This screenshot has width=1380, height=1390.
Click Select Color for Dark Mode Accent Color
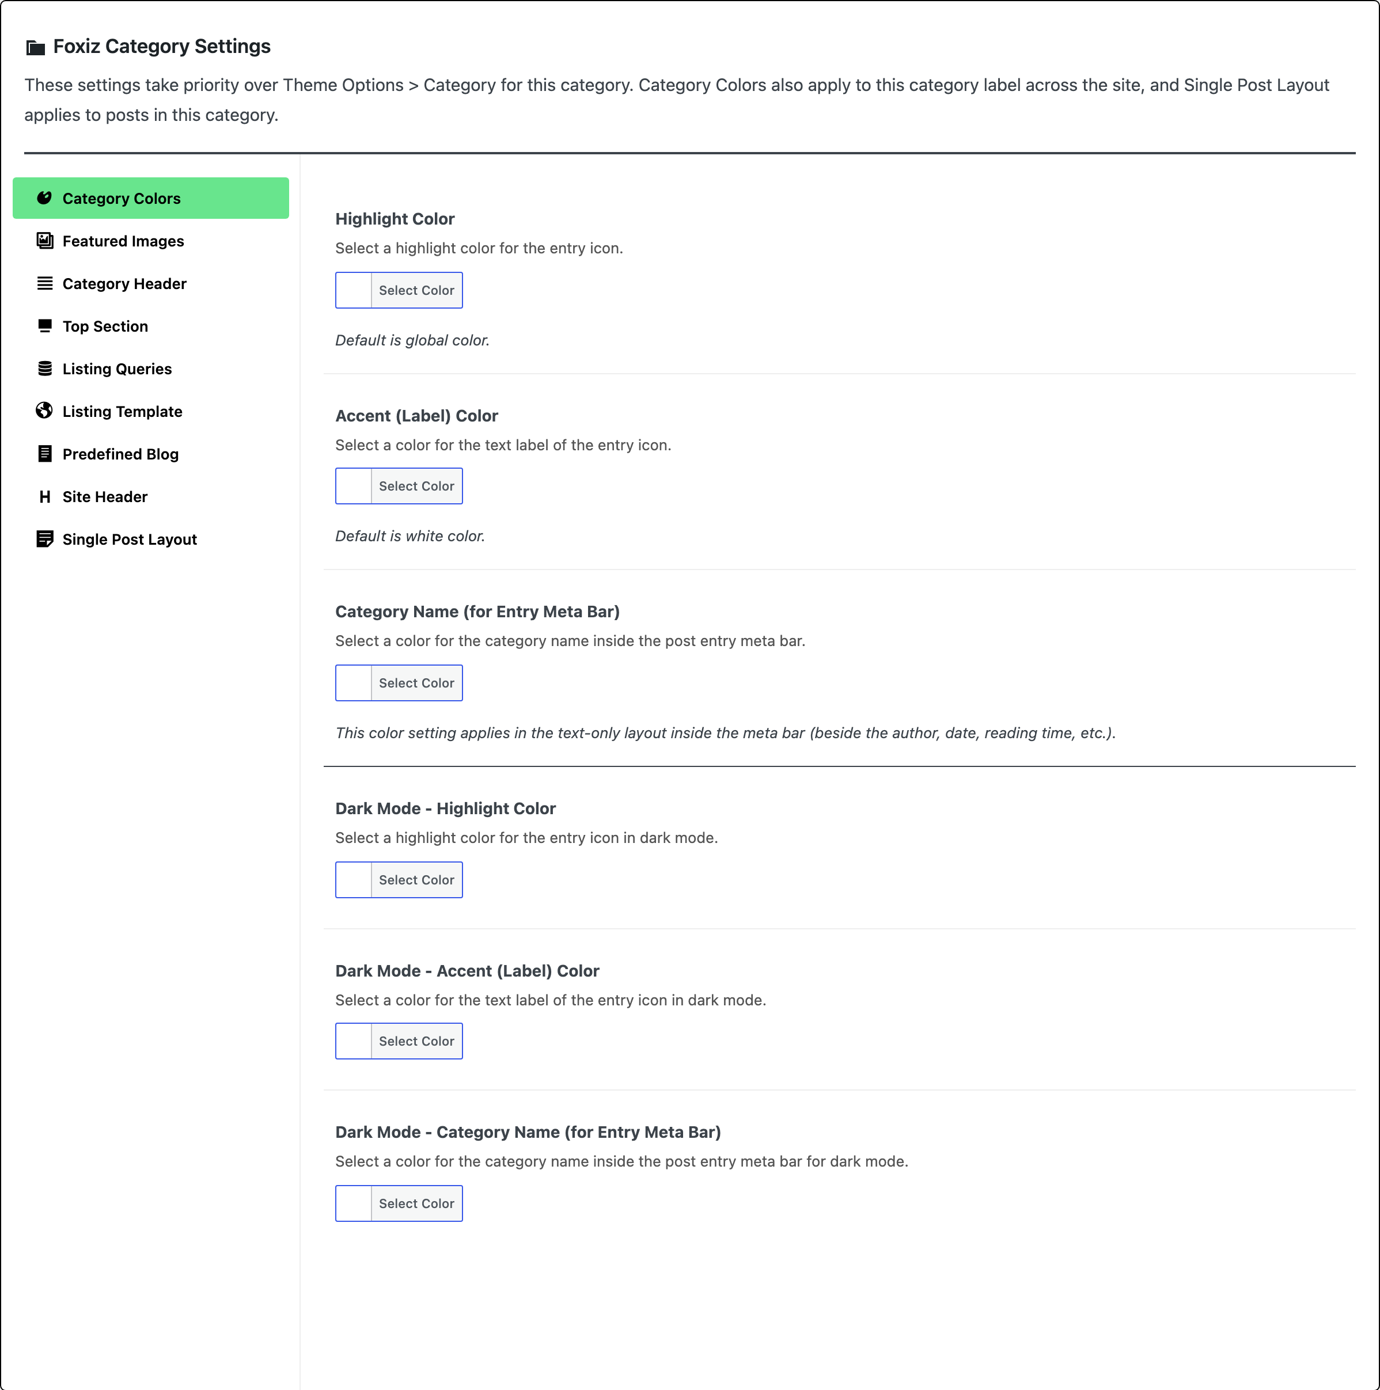tap(416, 1041)
